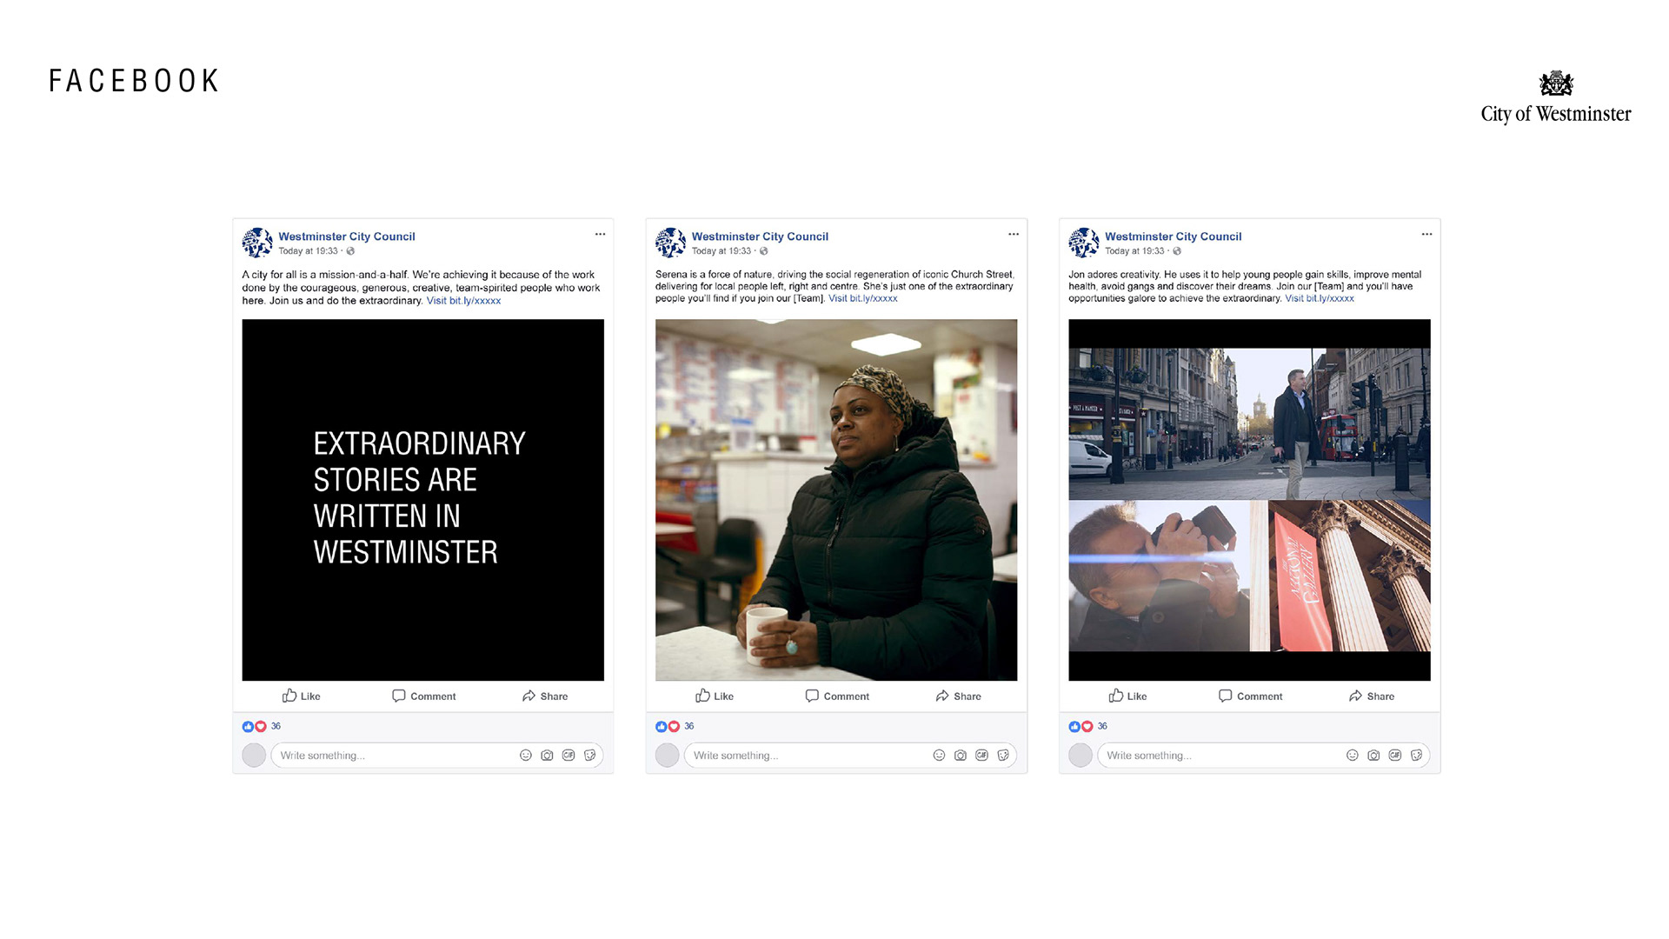Click emoji icon in first comment box
This screenshot has width=1669, height=939.
(525, 756)
